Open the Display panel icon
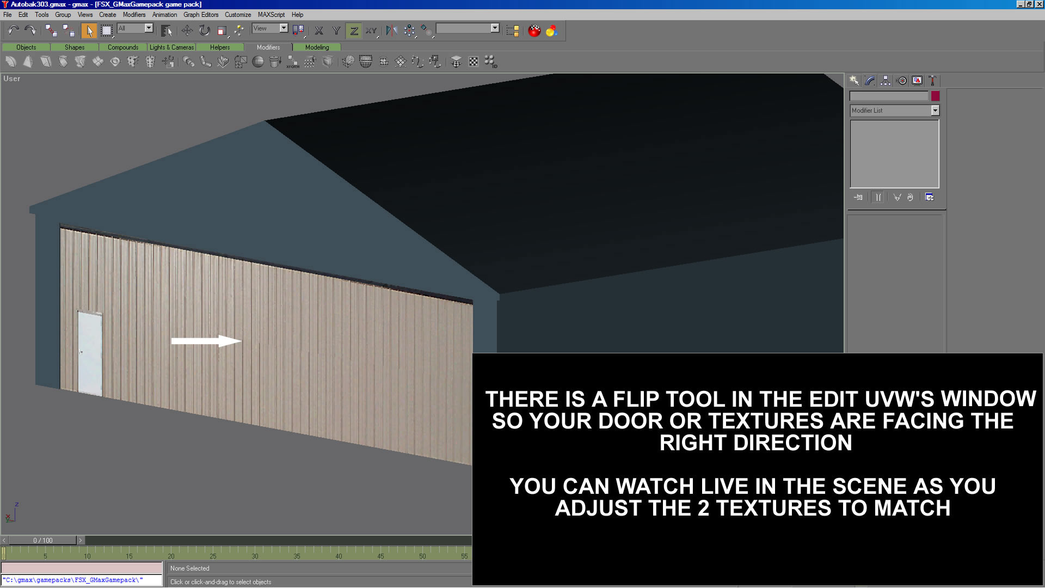This screenshot has height=588, width=1045. (x=917, y=81)
